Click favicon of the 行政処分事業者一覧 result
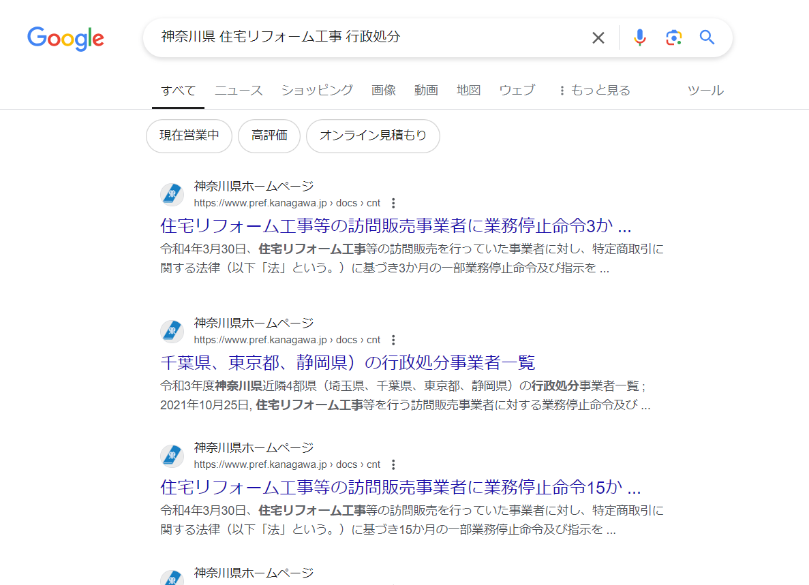Viewport: 809px width, 585px height. coord(172,332)
